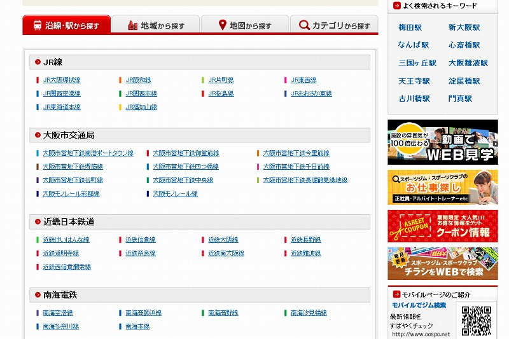Click the building icon in 地域 tab
Screen dimensions: 509x339
click(x=132, y=25)
